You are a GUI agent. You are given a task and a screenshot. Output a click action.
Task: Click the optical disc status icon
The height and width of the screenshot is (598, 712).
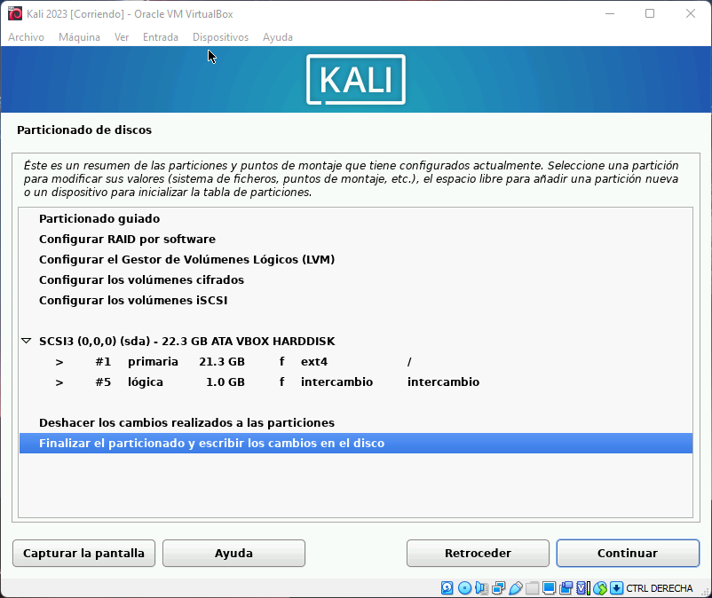click(x=464, y=588)
